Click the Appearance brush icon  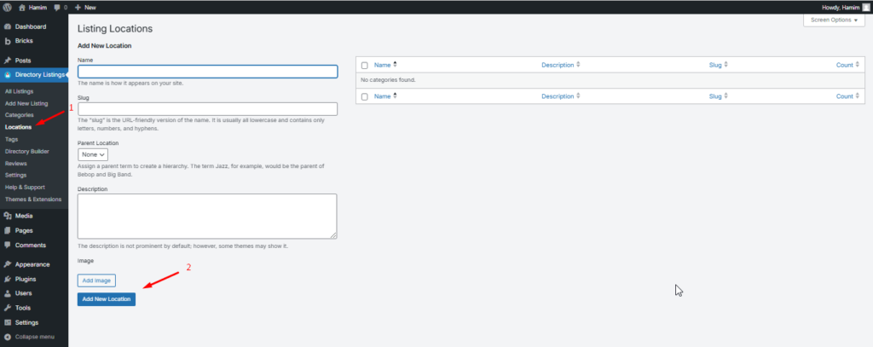tap(8, 264)
